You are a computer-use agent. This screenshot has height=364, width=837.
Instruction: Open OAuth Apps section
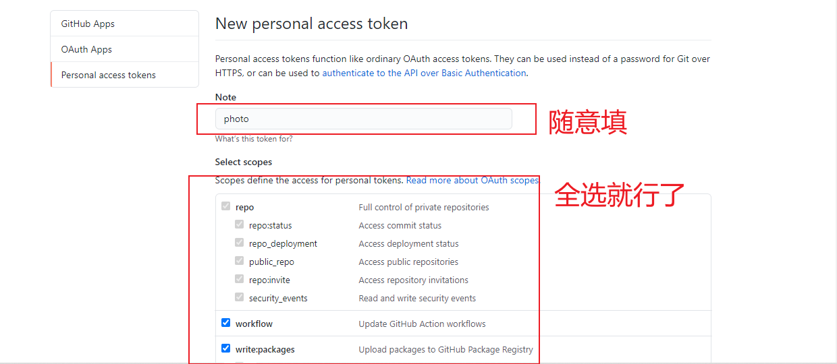pos(124,49)
